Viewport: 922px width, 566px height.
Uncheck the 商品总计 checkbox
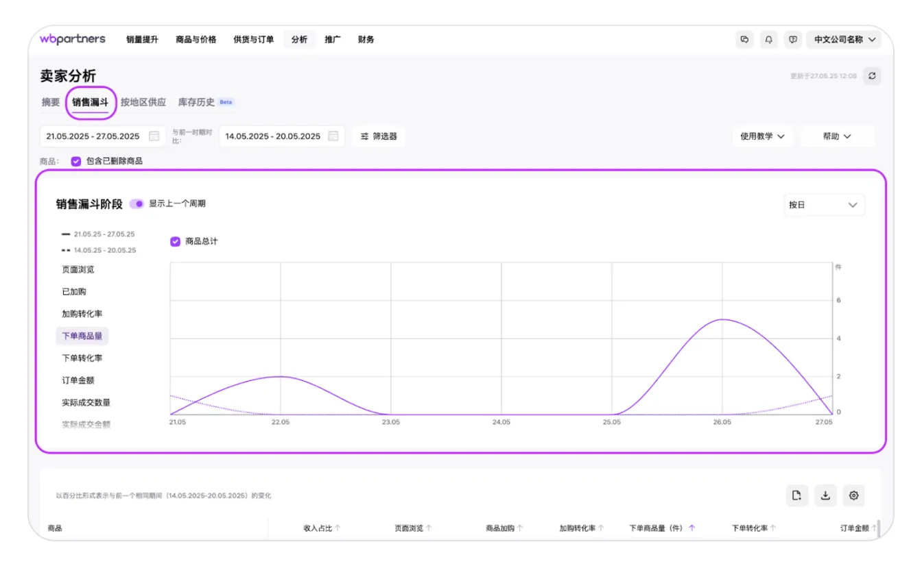click(176, 241)
